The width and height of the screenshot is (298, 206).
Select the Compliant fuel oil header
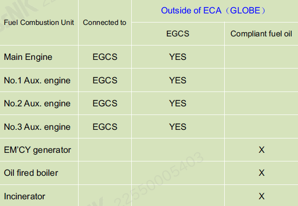click(x=261, y=34)
